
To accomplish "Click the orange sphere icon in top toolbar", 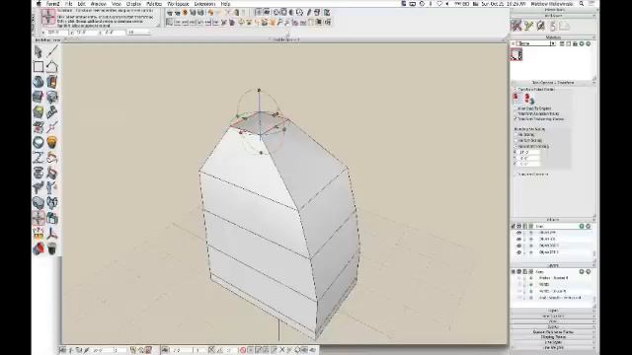I will [185, 13].
